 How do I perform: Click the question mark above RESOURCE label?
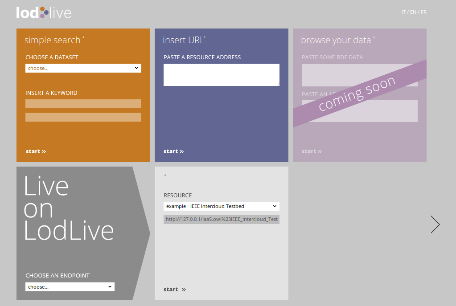click(x=165, y=176)
